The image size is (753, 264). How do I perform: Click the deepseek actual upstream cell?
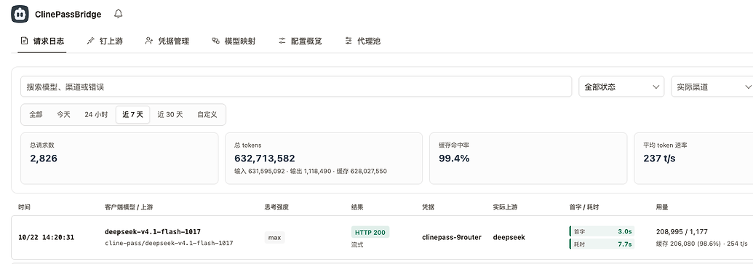(509, 237)
